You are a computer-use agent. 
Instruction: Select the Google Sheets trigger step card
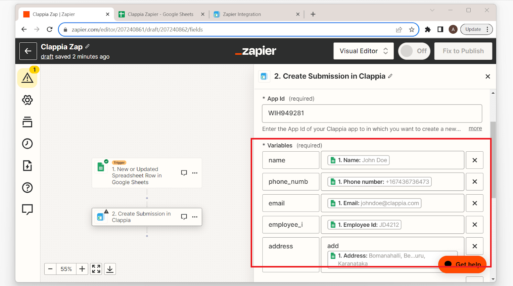pyautogui.click(x=147, y=173)
